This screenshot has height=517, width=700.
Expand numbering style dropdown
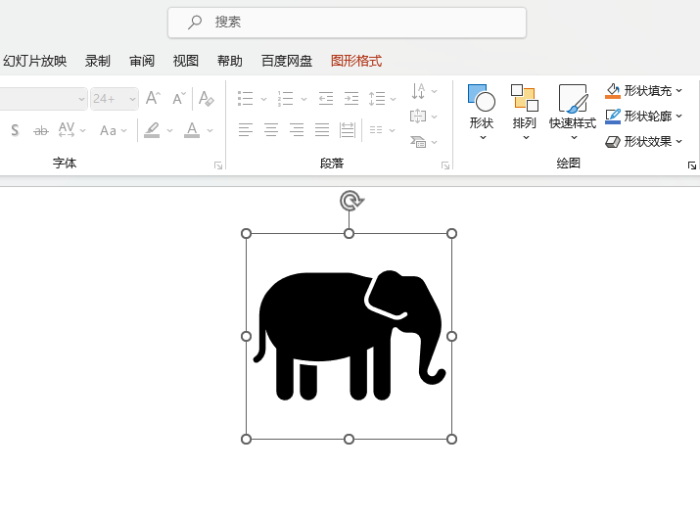303,99
